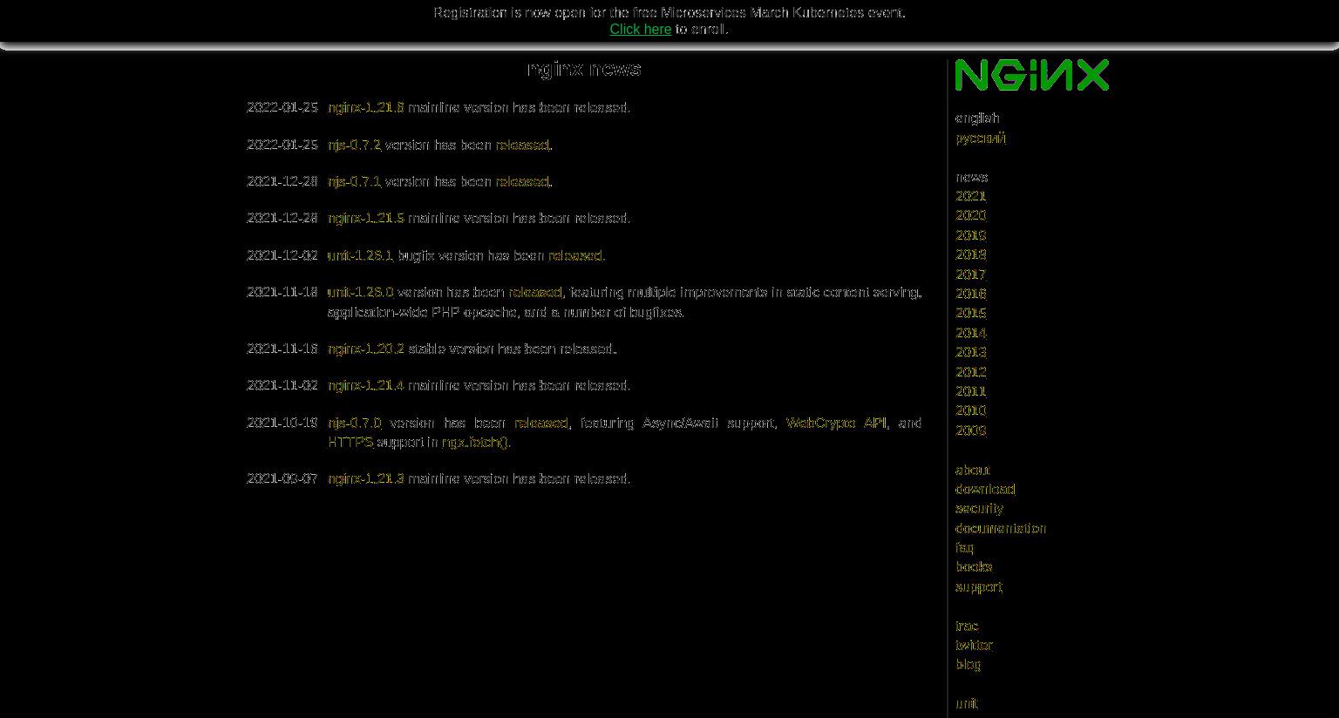Open 'released' link in unit-1.26.1 row
Viewport: 1339px width, 718px height.
click(x=574, y=255)
